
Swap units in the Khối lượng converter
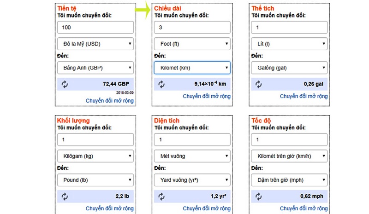[64, 196]
